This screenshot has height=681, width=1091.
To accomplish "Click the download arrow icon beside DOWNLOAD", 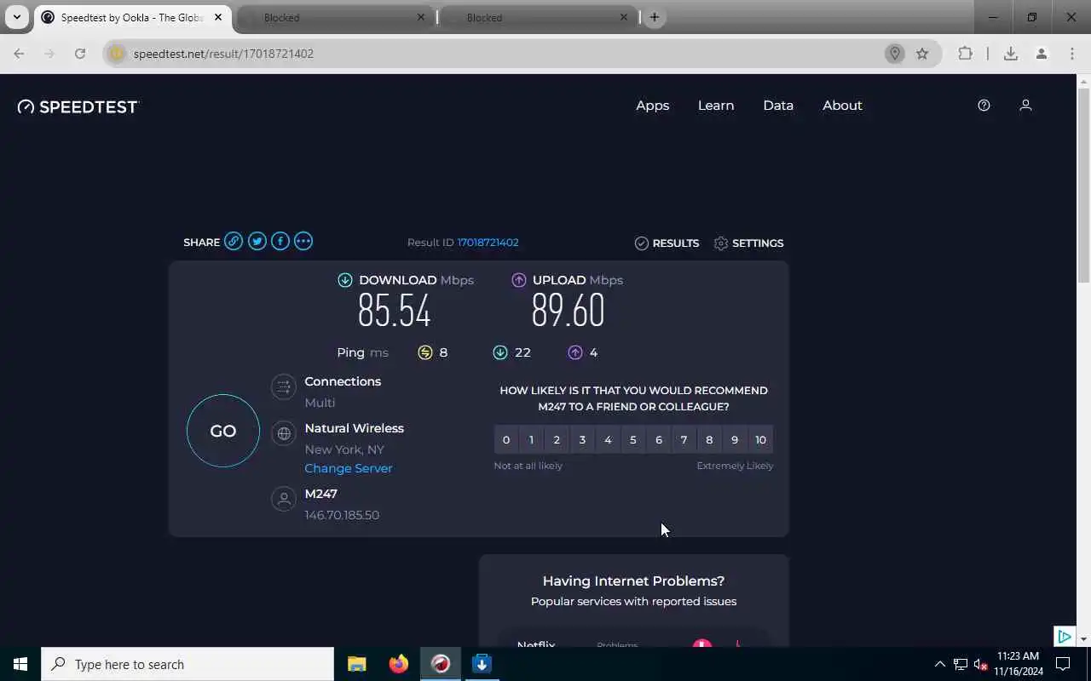I will (x=345, y=280).
